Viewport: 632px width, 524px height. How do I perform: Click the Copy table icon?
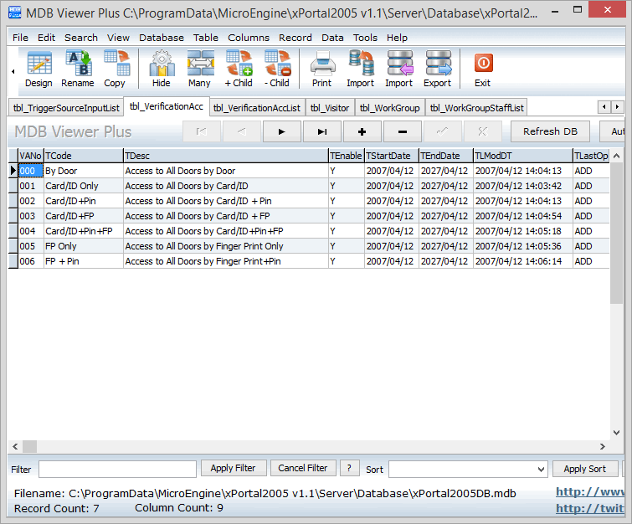pos(115,69)
